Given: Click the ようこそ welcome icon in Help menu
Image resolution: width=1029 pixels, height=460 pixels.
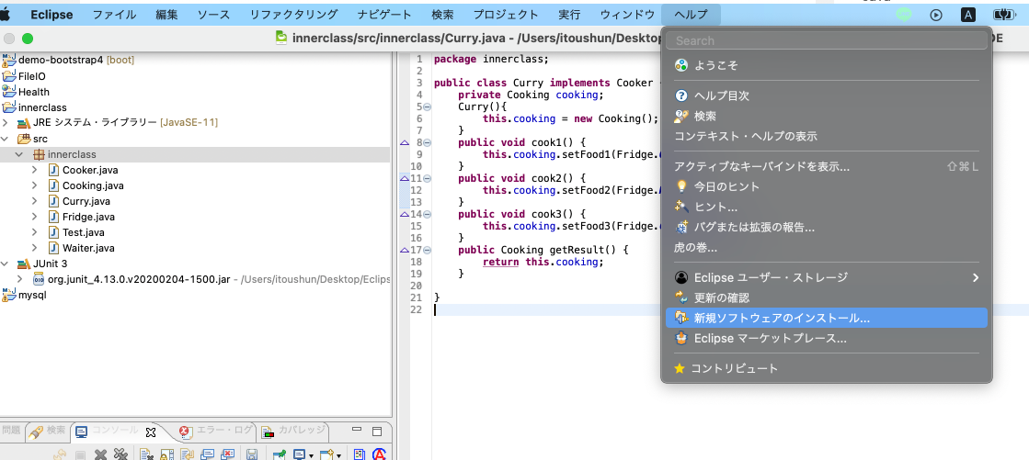Looking at the screenshot, I should pos(681,65).
